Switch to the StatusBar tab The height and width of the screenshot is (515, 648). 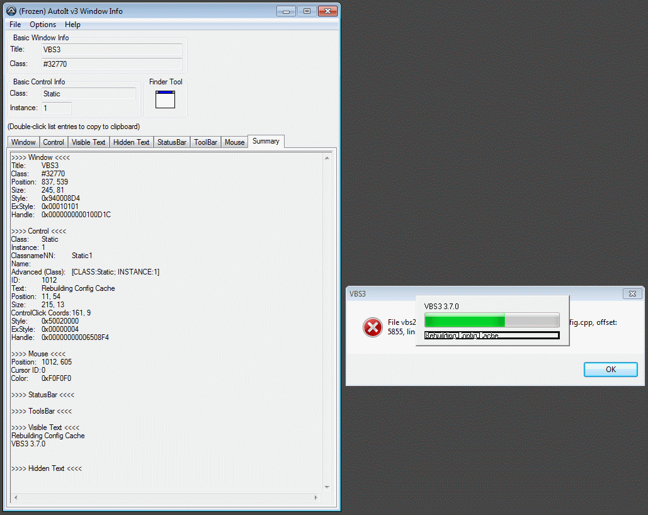(172, 142)
